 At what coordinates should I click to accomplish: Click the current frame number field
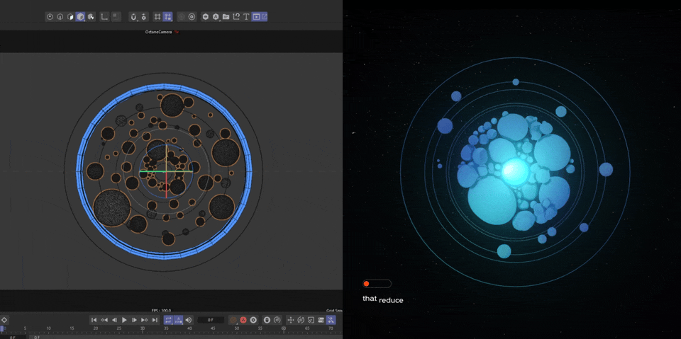pos(211,320)
